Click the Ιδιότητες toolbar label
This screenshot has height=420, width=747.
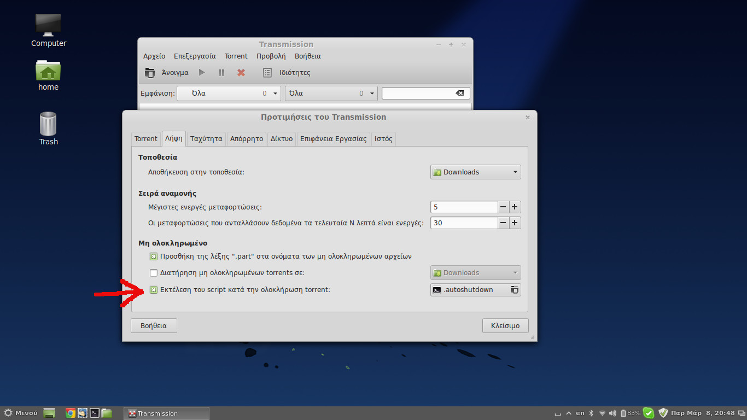coord(295,72)
